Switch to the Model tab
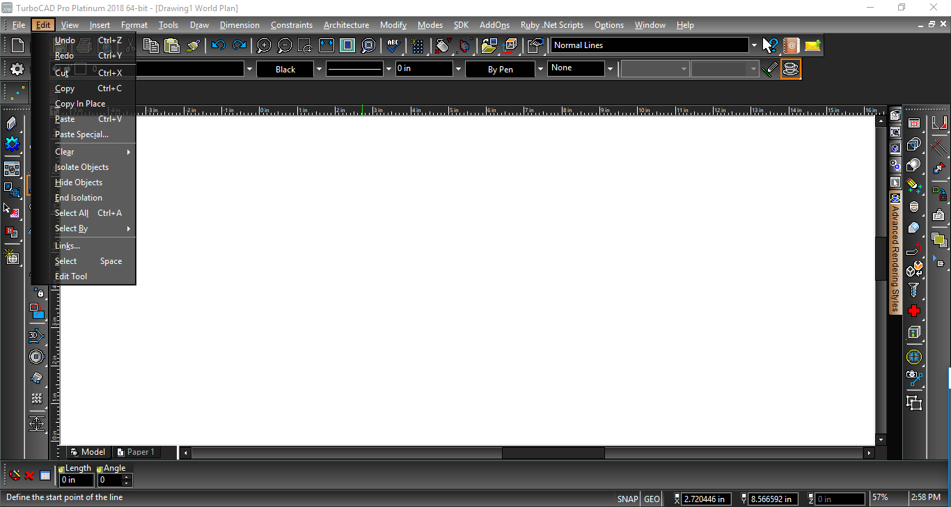Viewport: 951px width, 507px height. click(88, 452)
